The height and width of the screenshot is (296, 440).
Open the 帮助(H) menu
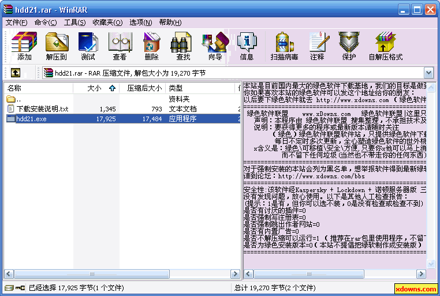pyautogui.click(x=170, y=23)
